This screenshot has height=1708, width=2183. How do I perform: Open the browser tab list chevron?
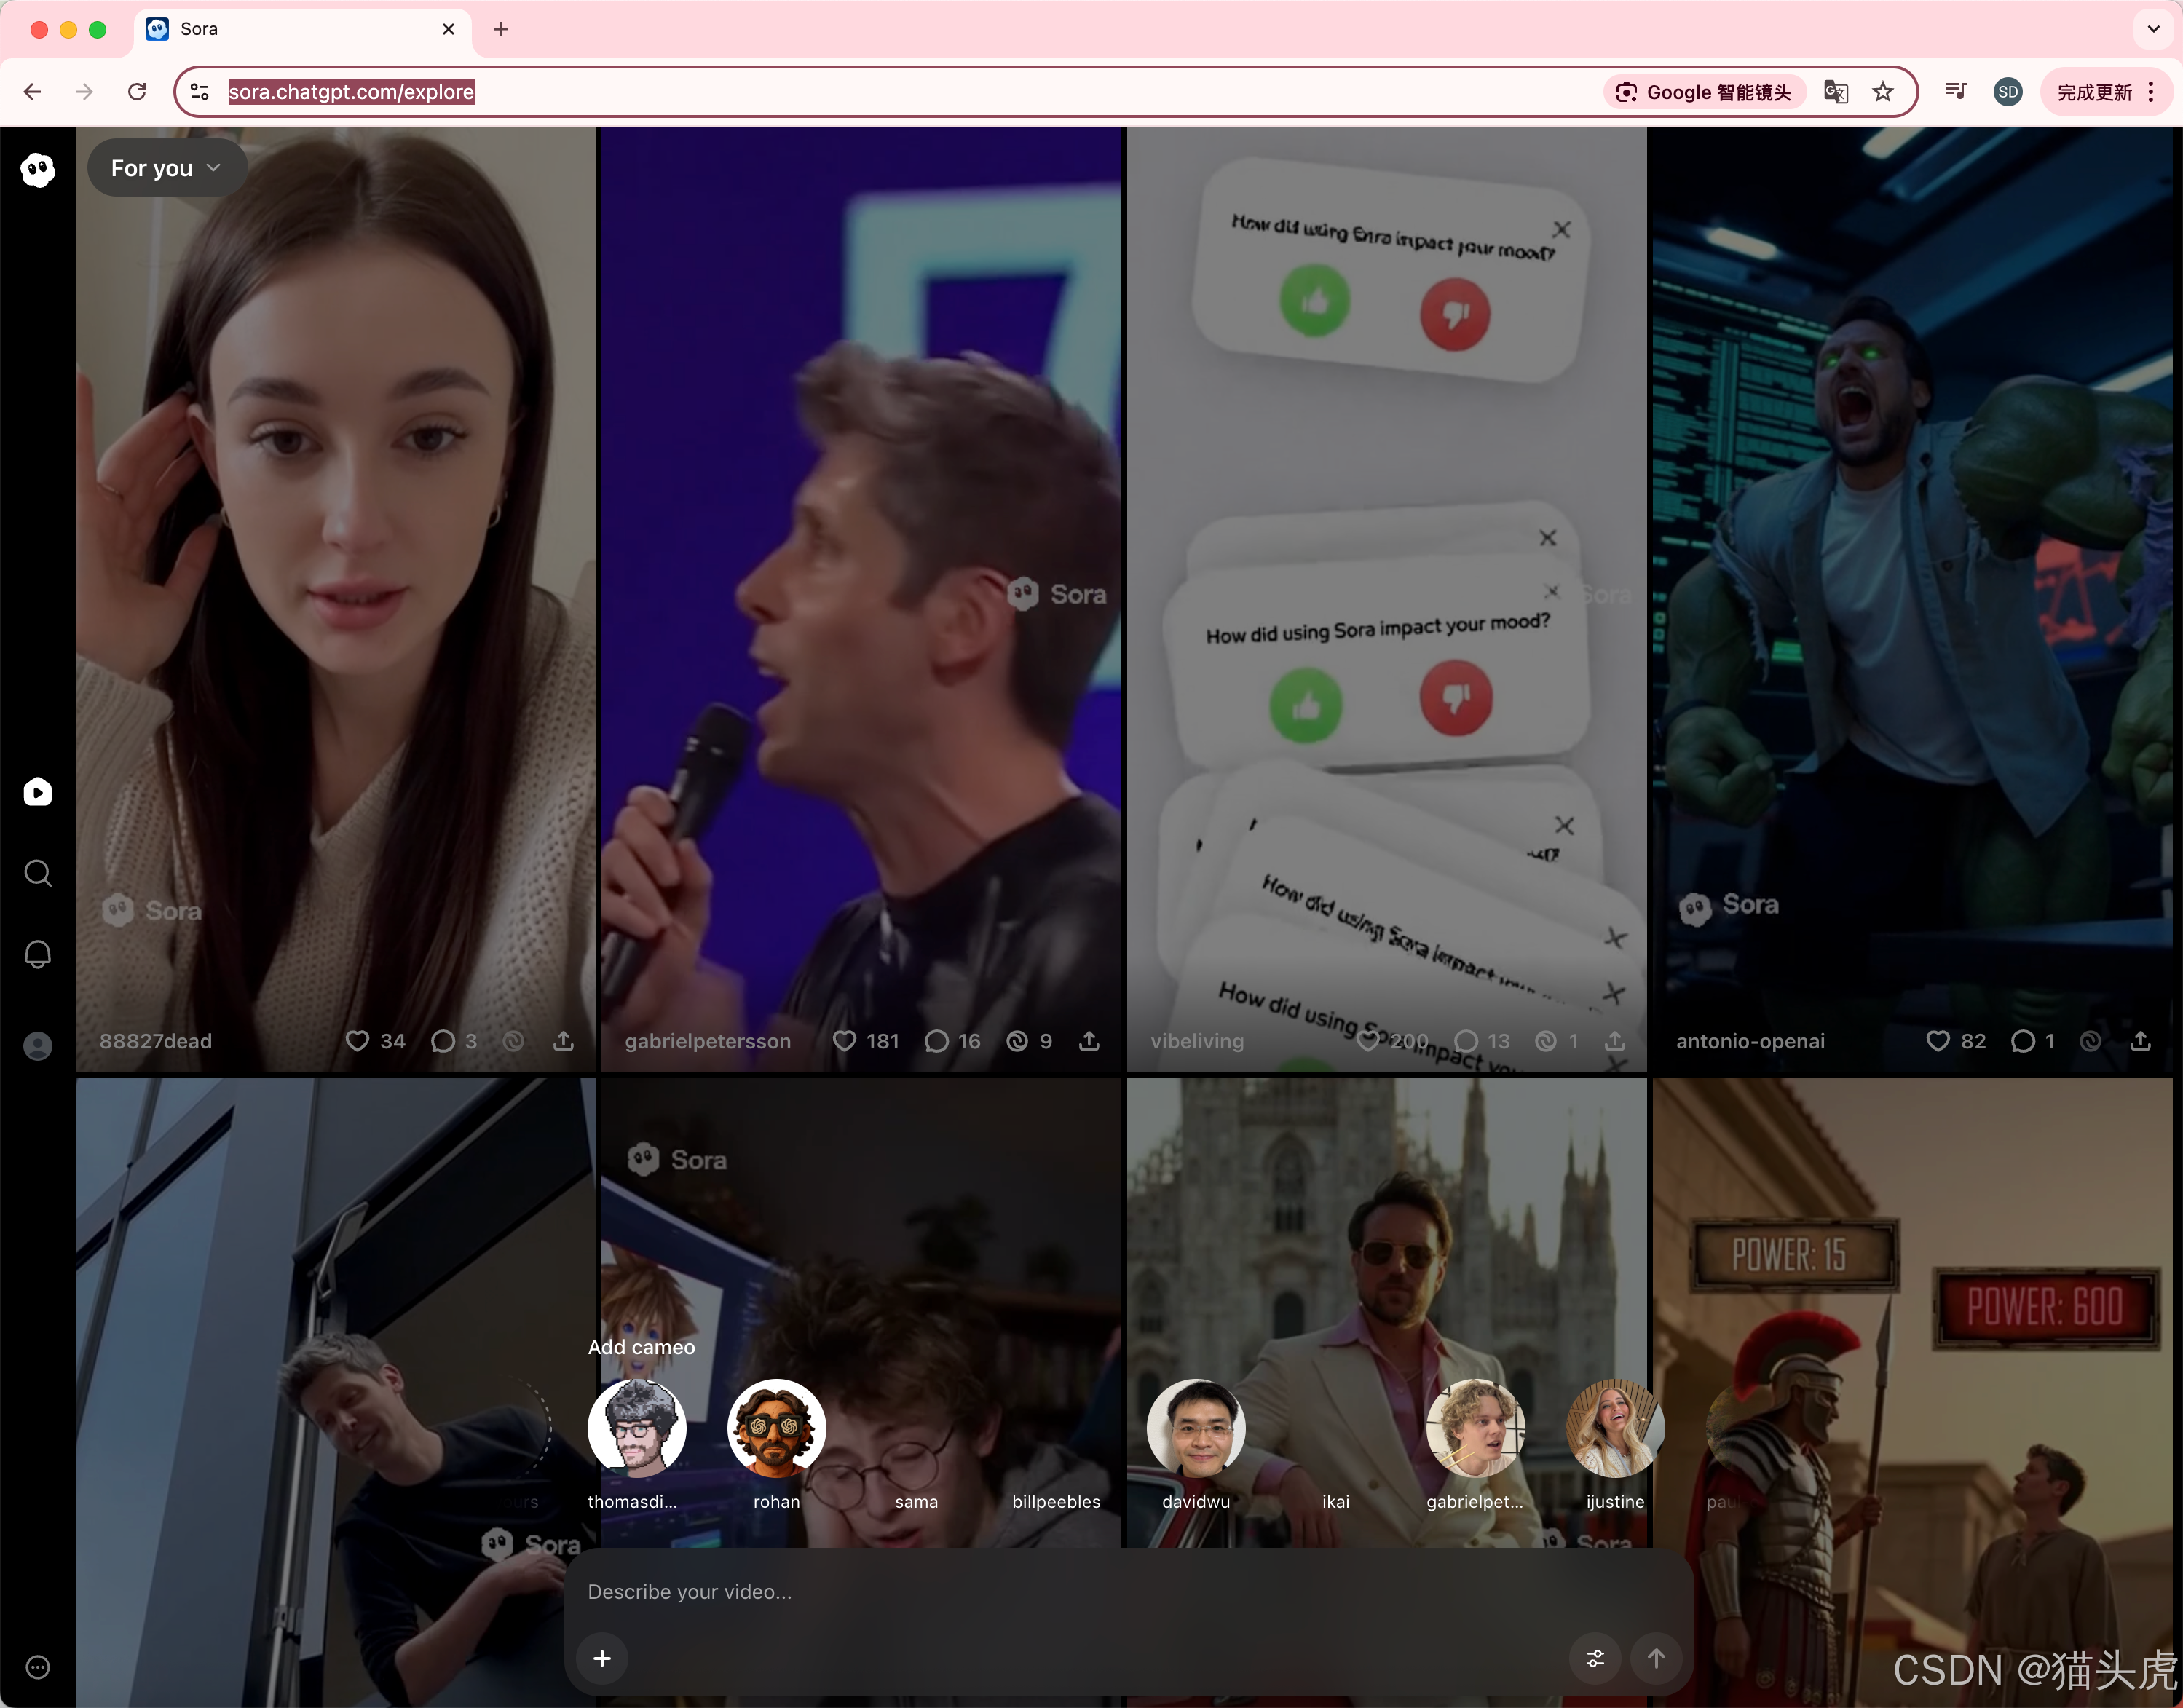[x=2153, y=29]
